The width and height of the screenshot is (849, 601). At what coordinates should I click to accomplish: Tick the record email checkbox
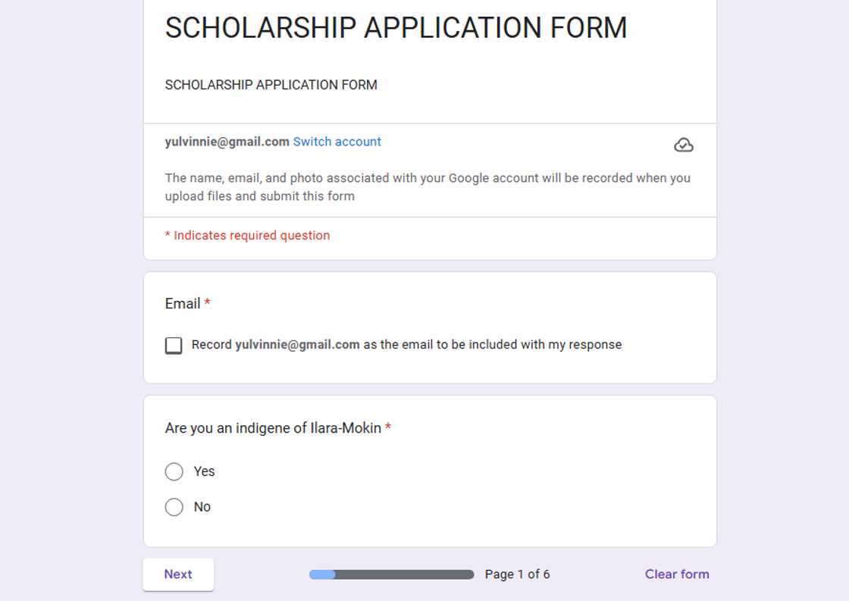click(174, 346)
